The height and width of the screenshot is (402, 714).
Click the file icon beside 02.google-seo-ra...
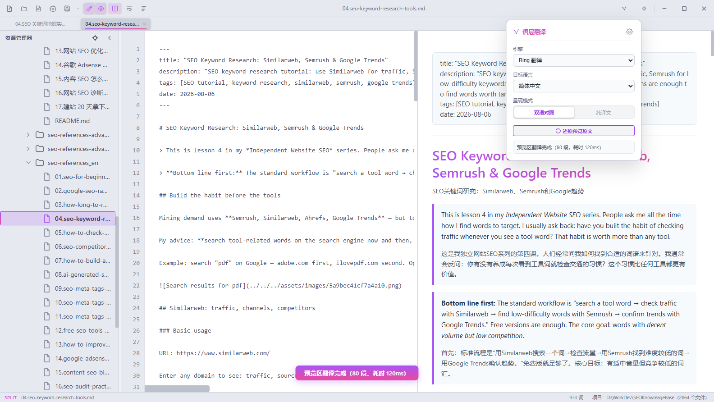pos(47,191)
